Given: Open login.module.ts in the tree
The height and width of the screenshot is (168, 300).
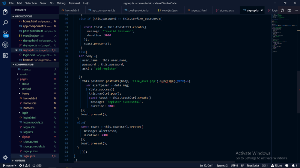Looking at the screenshot, I should [x=35, y=122].
